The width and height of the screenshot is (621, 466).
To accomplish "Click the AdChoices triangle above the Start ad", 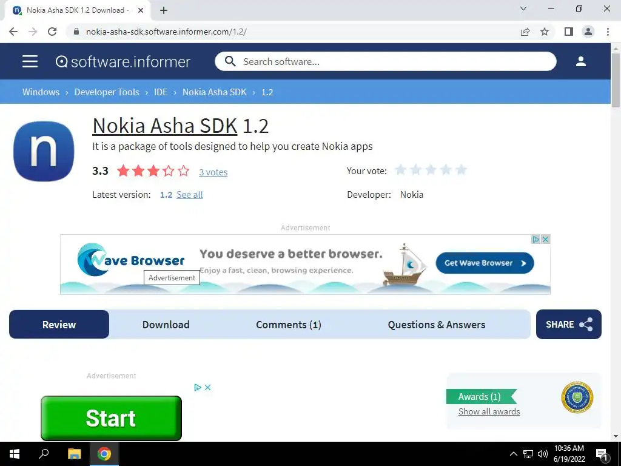I will tap(198, 388).
